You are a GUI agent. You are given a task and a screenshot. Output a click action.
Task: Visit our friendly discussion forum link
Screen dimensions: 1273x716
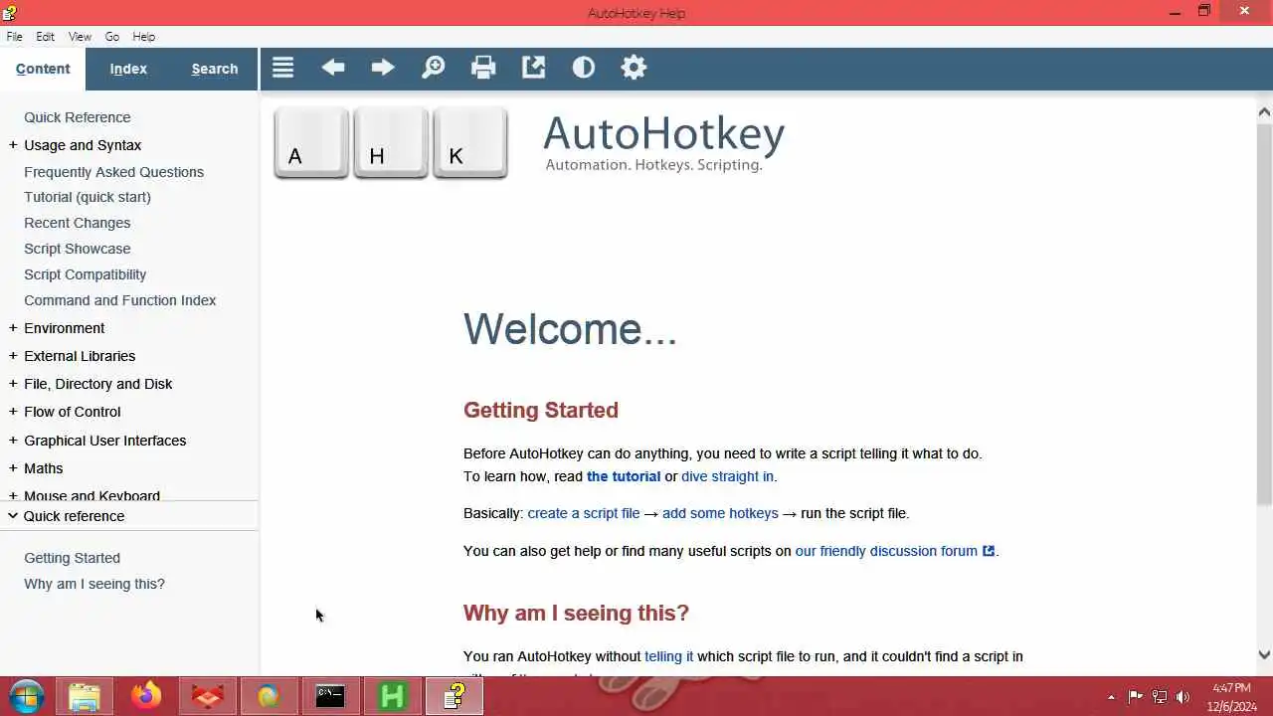[x=894, y=551]
